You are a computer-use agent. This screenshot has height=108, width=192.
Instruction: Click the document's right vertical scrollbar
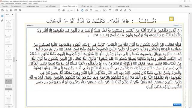189,59
